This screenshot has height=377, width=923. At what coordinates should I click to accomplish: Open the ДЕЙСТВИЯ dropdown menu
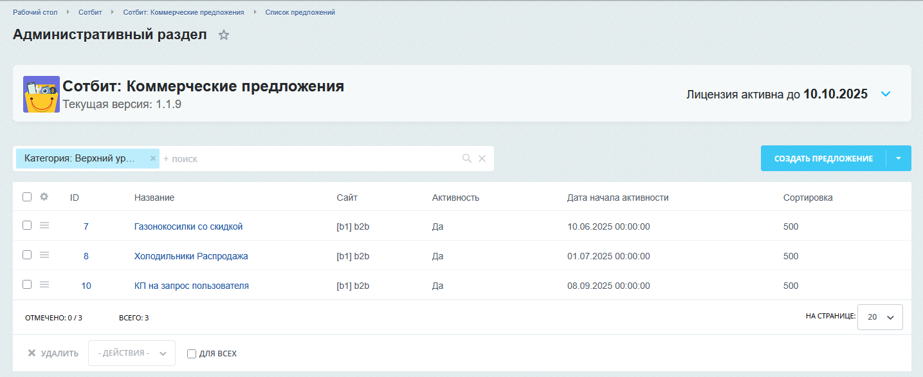[131, 353]
